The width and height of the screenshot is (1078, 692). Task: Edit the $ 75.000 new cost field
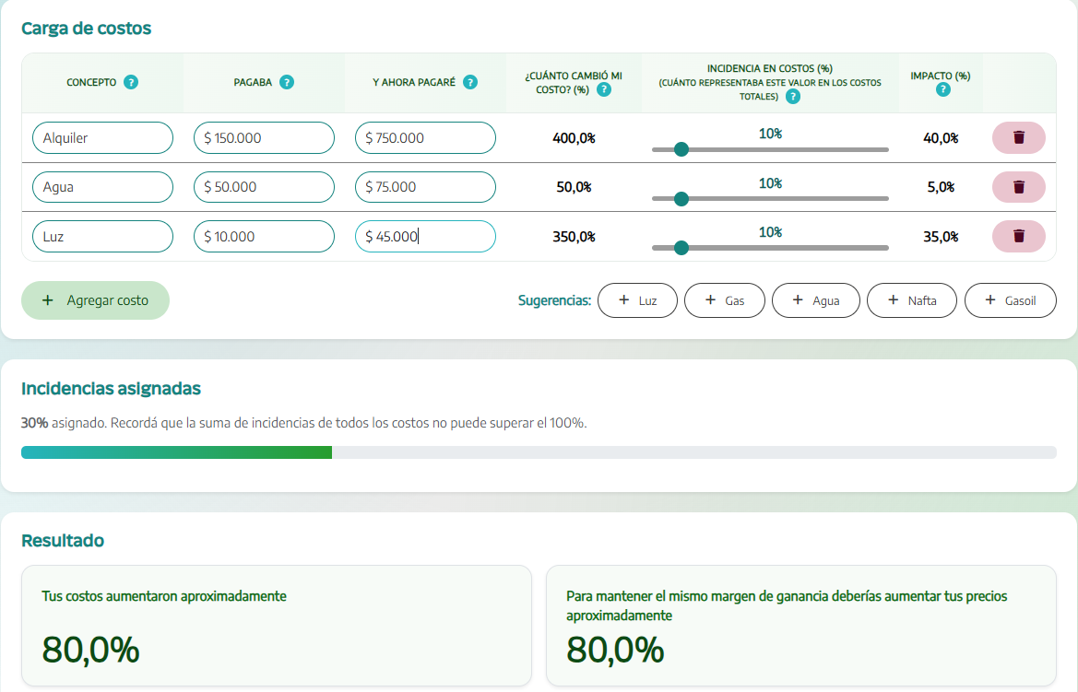[x=425, y=187]
